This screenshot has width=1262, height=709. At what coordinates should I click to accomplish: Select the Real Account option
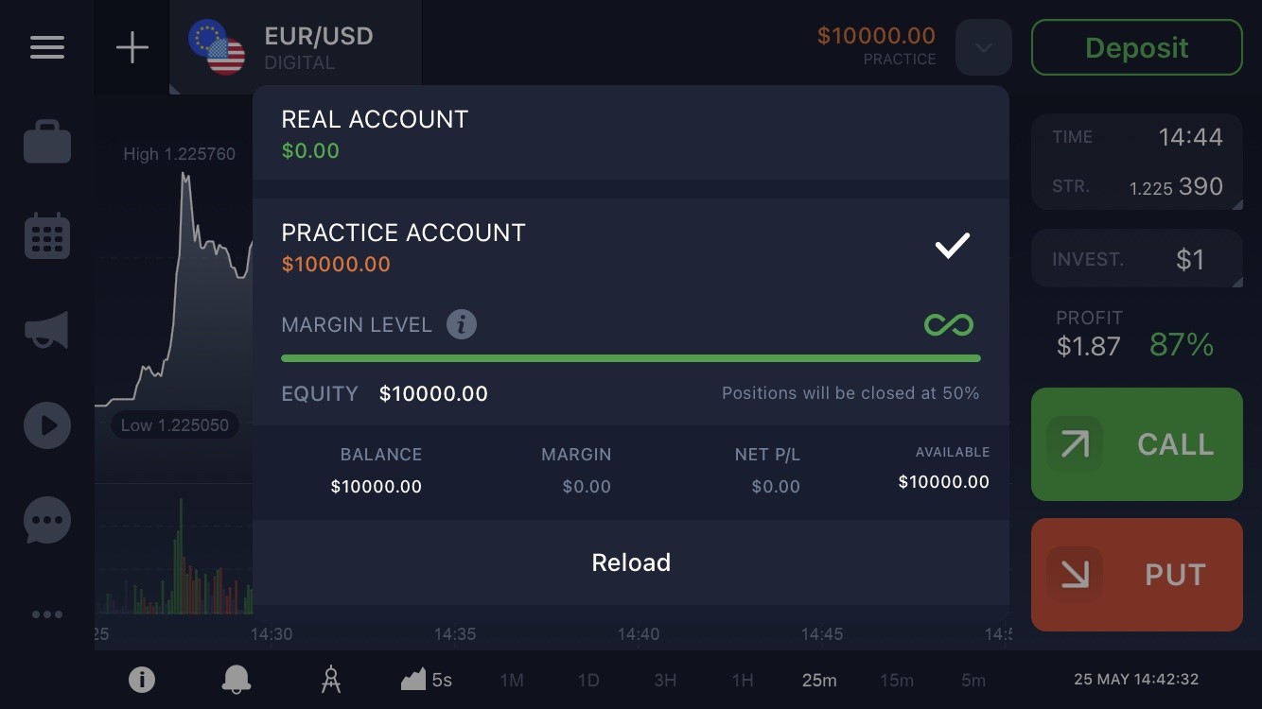tap(630, 133)
